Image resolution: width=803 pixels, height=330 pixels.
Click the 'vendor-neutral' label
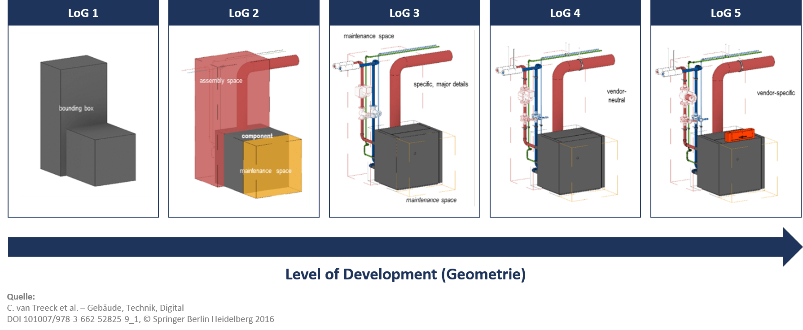point(616,95)
